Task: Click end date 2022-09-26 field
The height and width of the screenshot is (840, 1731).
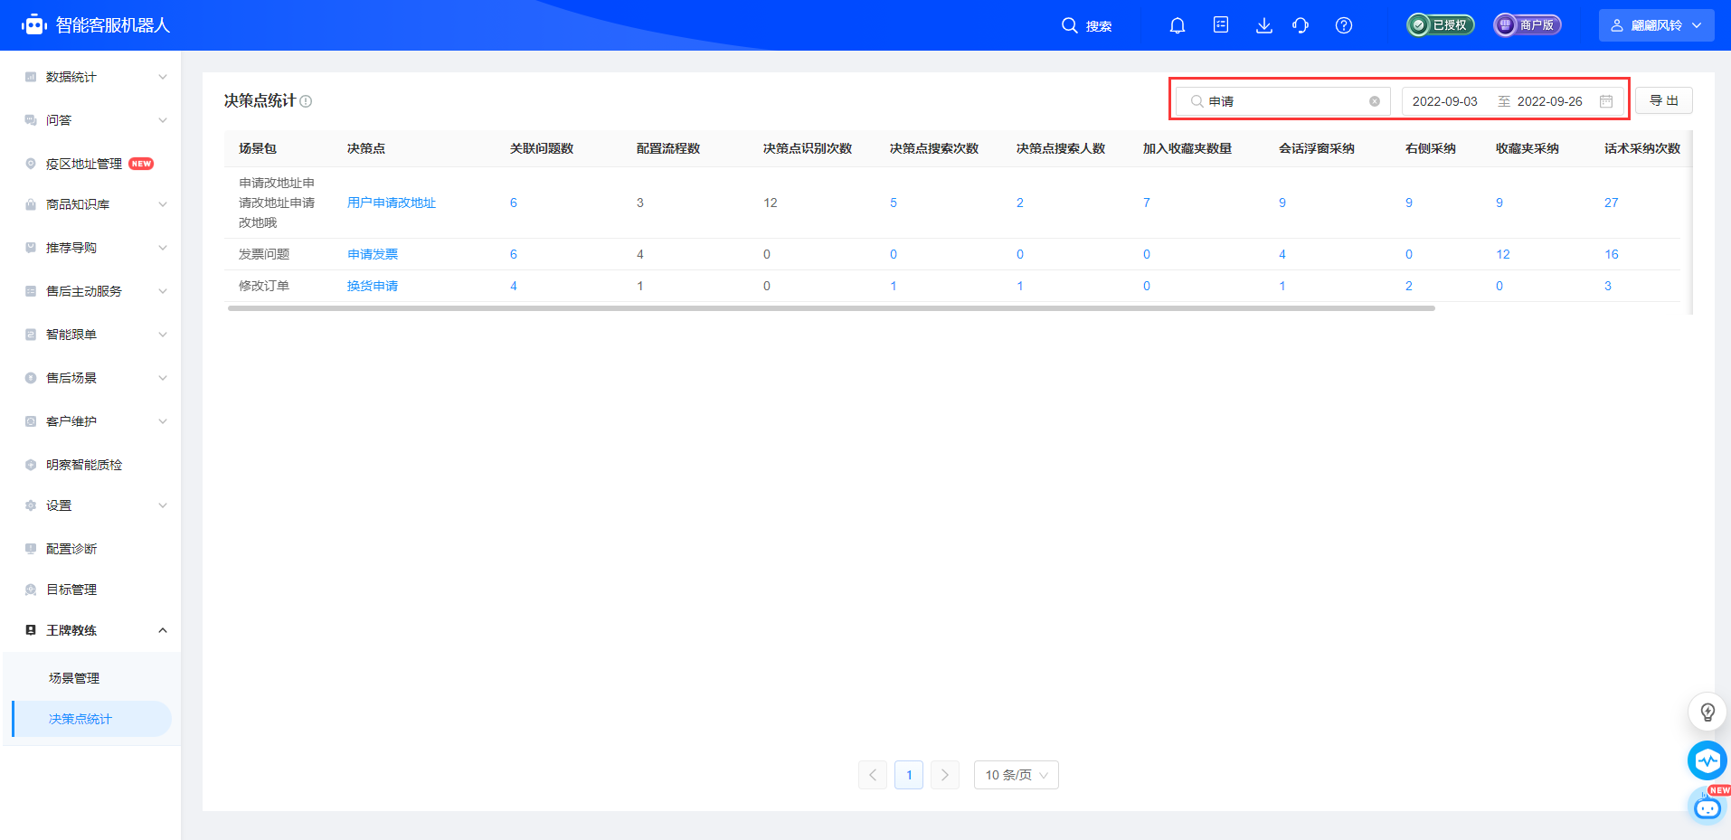Action: tap(1550, 101)
